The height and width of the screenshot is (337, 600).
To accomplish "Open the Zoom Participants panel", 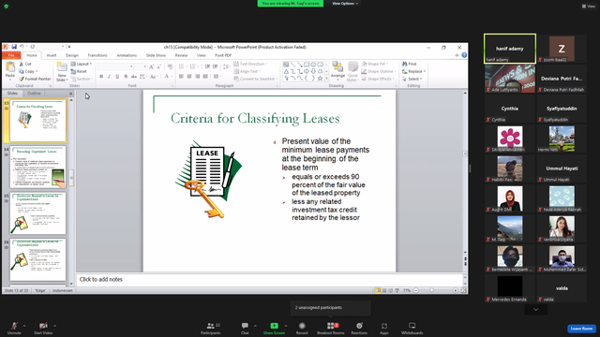I will pyautogui.click(x=211, y=328).
